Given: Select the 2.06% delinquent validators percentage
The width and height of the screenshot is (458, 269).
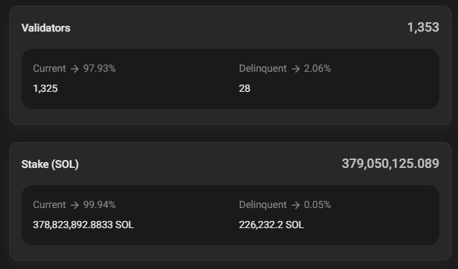Looking at the screenshot, I should point(317,69).
